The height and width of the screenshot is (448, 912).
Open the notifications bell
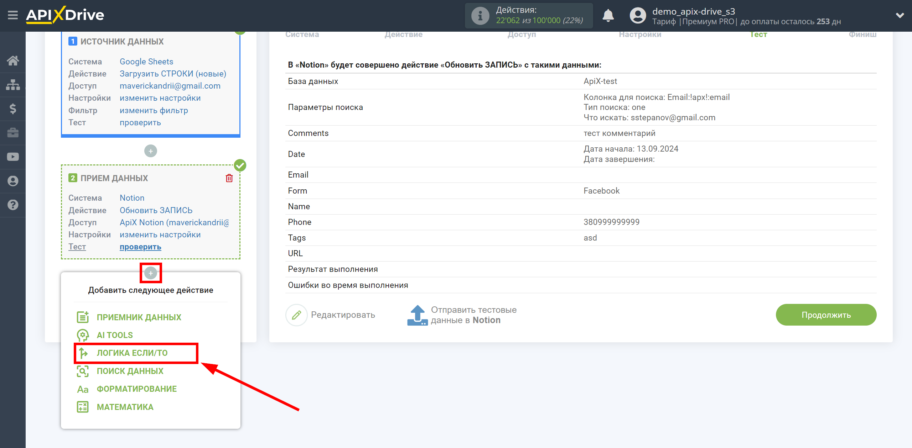[x=608, y=16]
